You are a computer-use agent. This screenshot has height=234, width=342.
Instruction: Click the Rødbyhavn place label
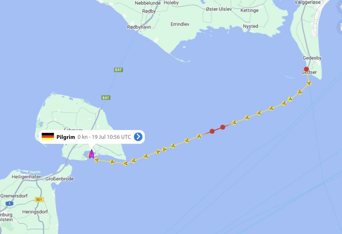(139, 27)
